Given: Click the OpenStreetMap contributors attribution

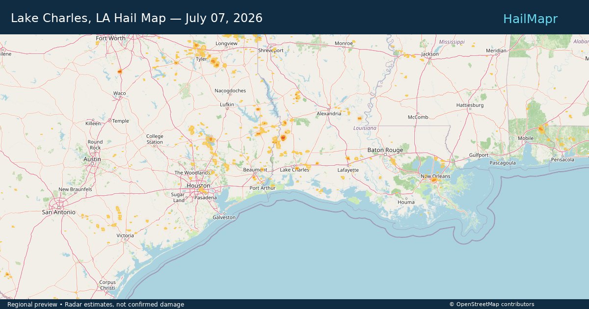Looking at the screenshot, I should coord(491,304).
